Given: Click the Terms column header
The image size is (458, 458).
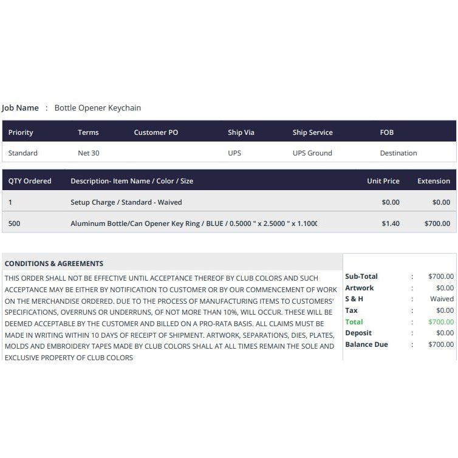Looking at the screenshot, I should 88,132.
